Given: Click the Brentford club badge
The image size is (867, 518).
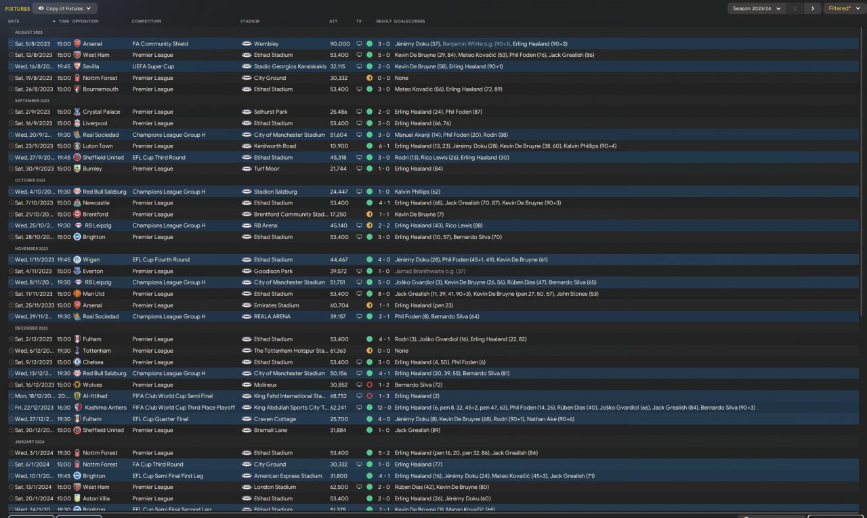Looking at the screenshot, I should tap(77, 214).
